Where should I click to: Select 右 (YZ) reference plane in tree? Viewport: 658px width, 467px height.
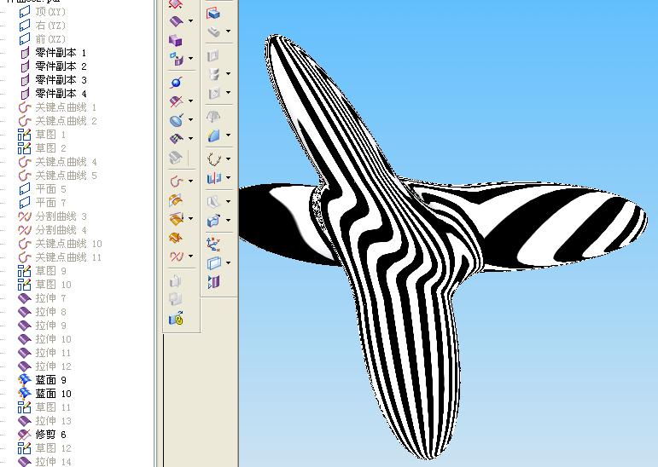[x=43, y=26]
